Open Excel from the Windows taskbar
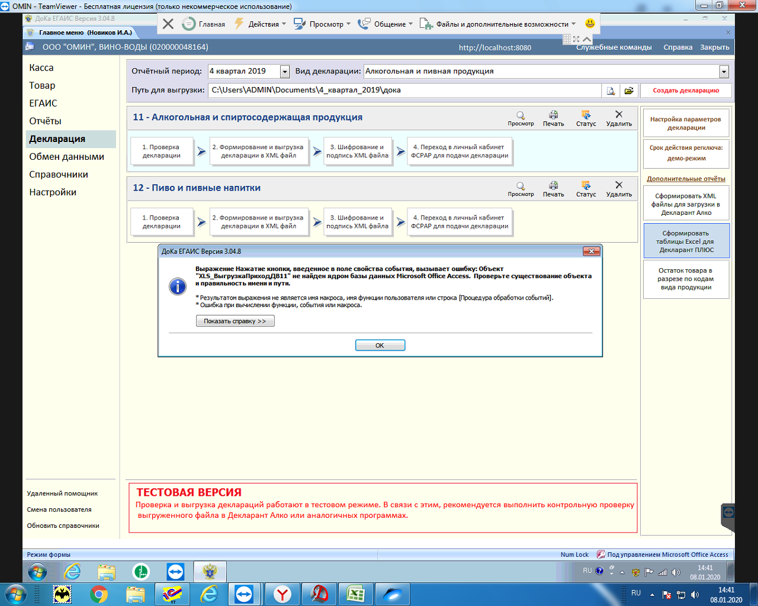This screenshot has height=606, width=758. click(355, 594)
